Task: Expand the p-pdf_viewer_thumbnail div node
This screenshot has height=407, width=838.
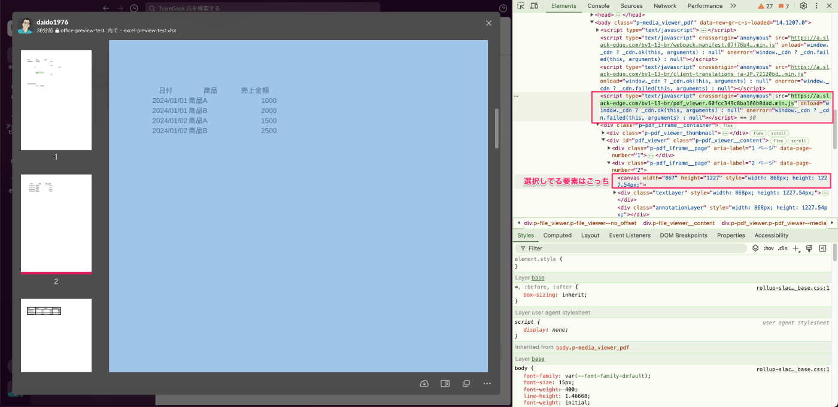Action: (x=603, y=132)
